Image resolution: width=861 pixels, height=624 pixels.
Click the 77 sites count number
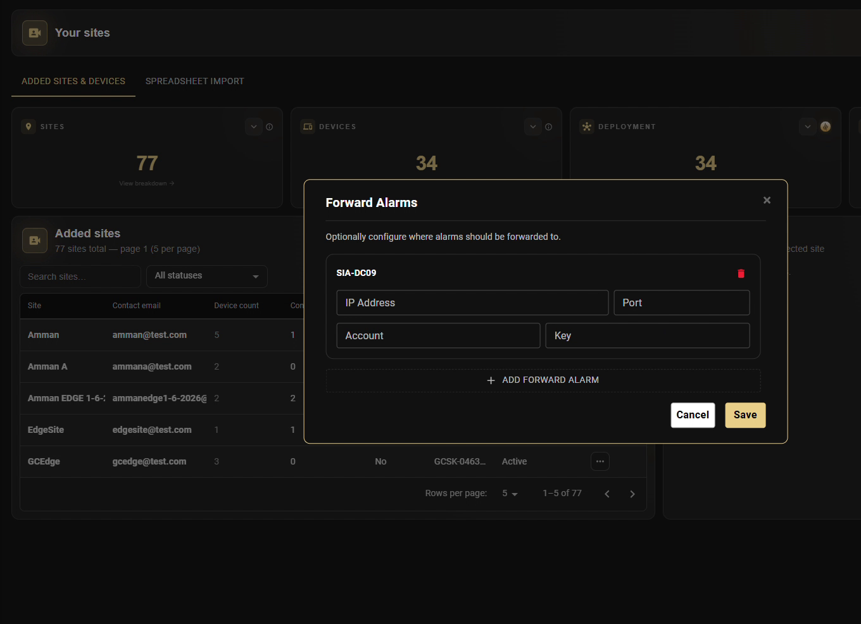[x=147, y=163]
